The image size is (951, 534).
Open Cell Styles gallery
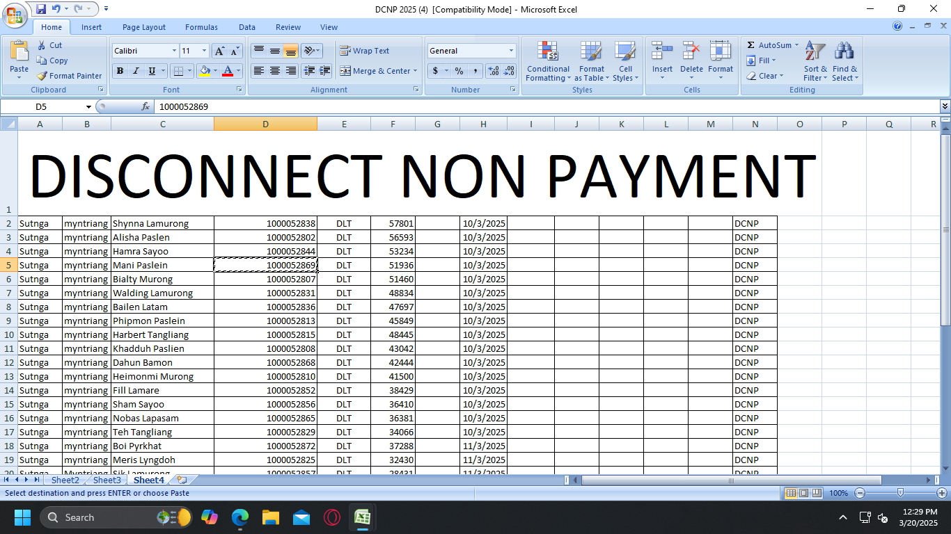click(625, 61)
